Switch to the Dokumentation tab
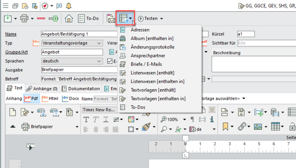 (81, 89)
